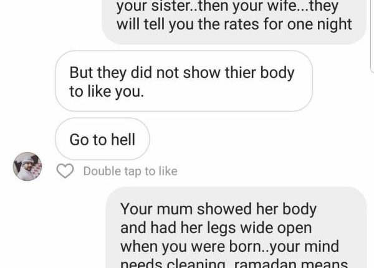Viewport: 374px width, 268px height.
Task: Tap the heart icon under 'Go to hell'
Action: 65,171
